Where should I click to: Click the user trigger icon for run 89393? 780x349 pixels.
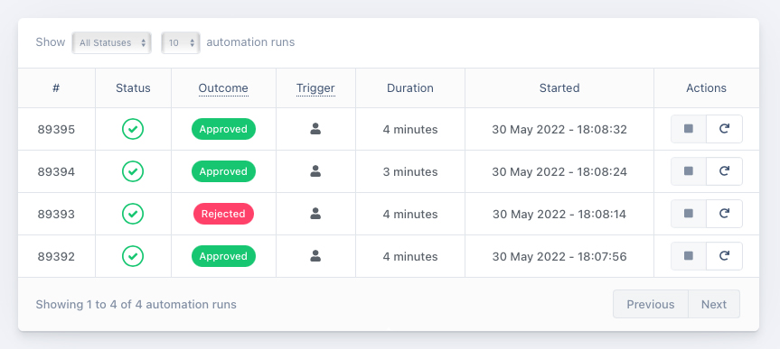(x=315, y=214)
